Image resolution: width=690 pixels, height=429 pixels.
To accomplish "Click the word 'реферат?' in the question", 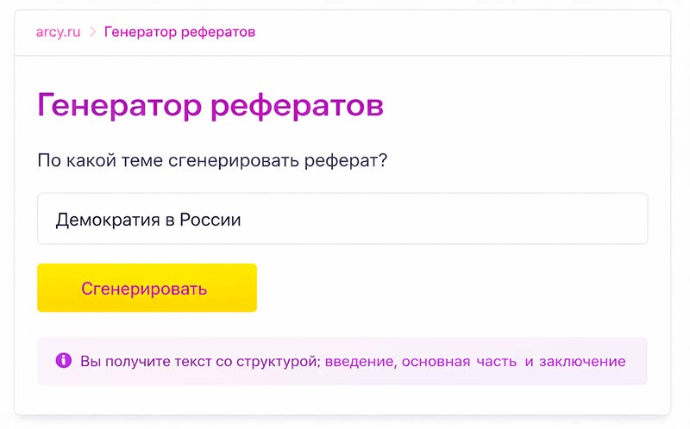I will click(353, 161).
